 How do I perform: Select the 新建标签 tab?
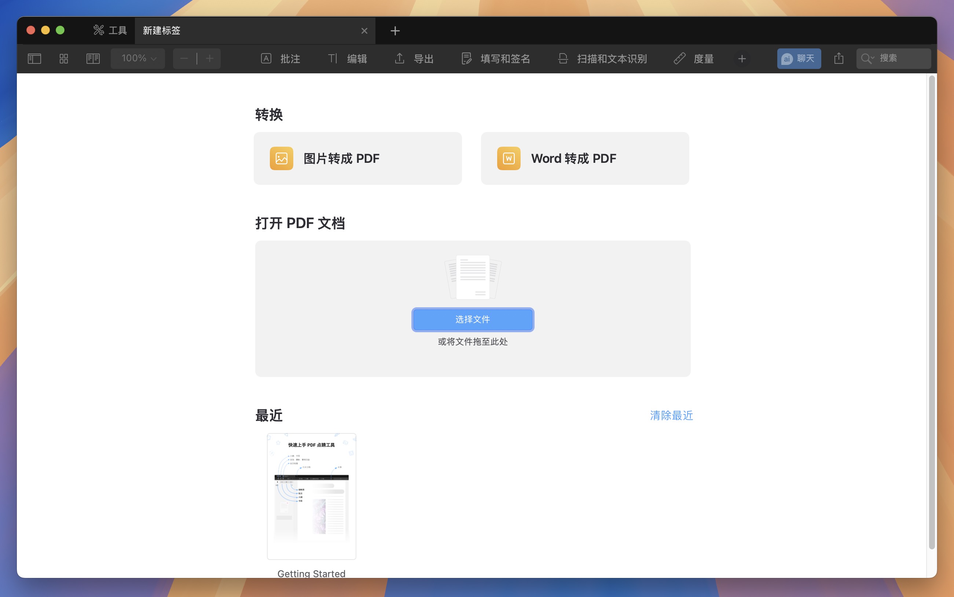click(255, 30)
